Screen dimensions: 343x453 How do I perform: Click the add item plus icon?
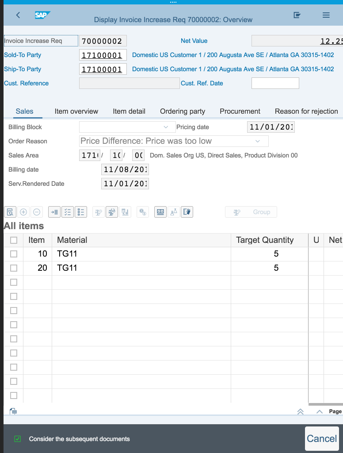tap(23, 212)
